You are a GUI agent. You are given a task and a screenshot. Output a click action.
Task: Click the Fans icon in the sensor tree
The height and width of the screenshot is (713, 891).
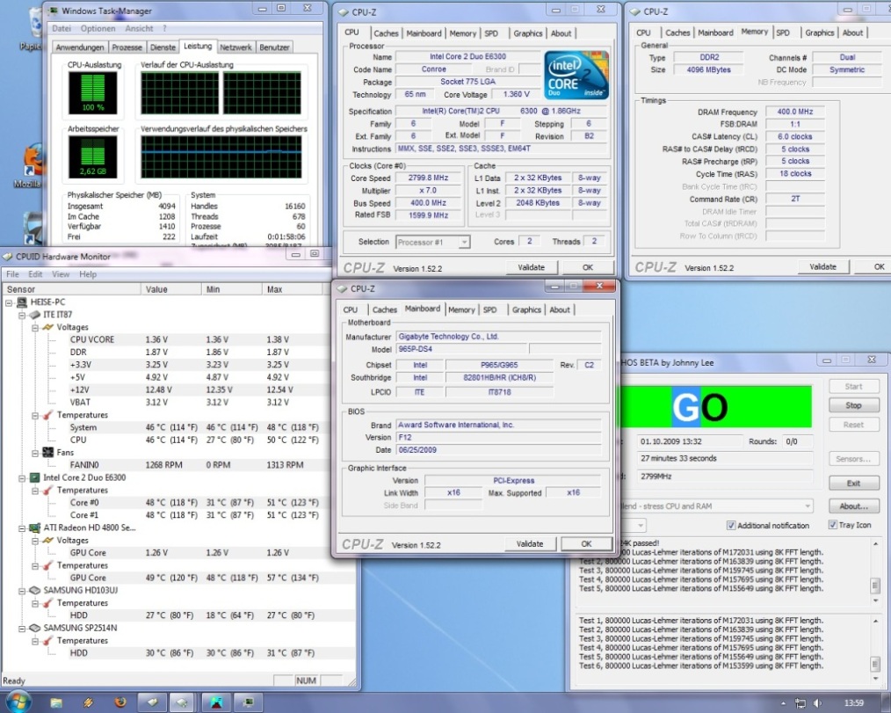pyautogui.click(x=47, y=452)
